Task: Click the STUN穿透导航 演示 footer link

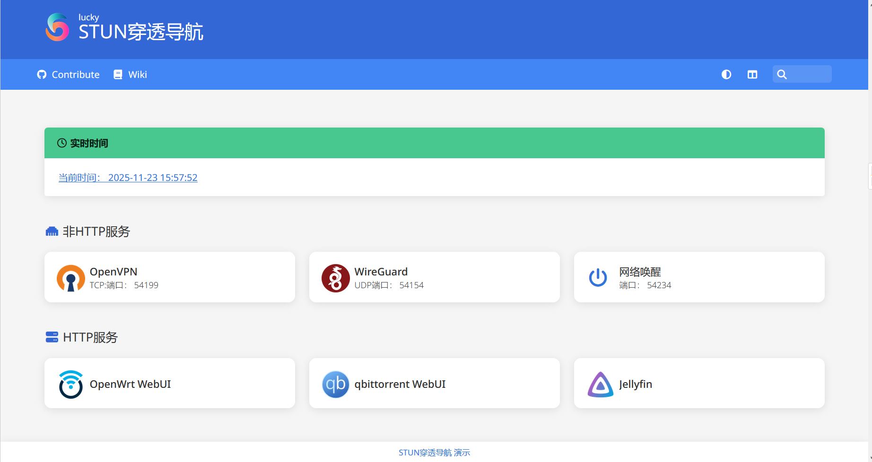Action: (x=434, y=453)
